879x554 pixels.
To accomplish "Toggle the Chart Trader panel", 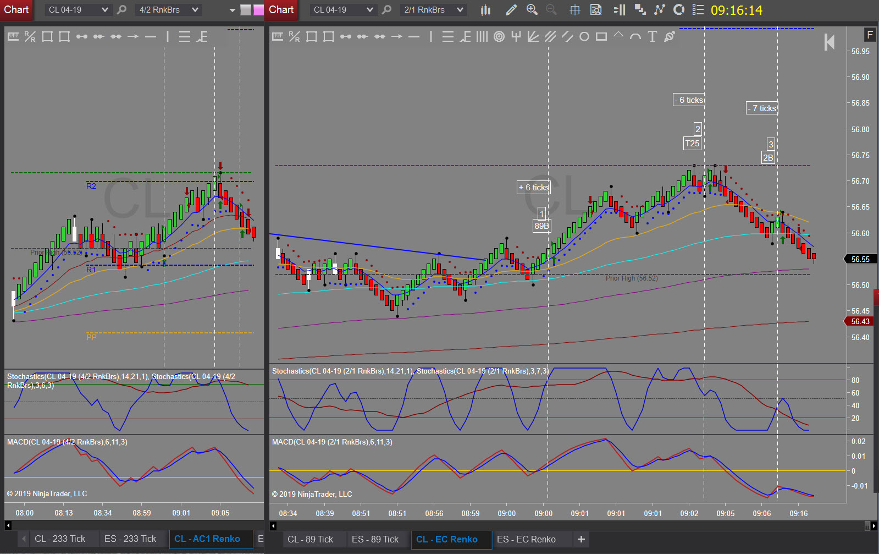I will tap(620, 10).
